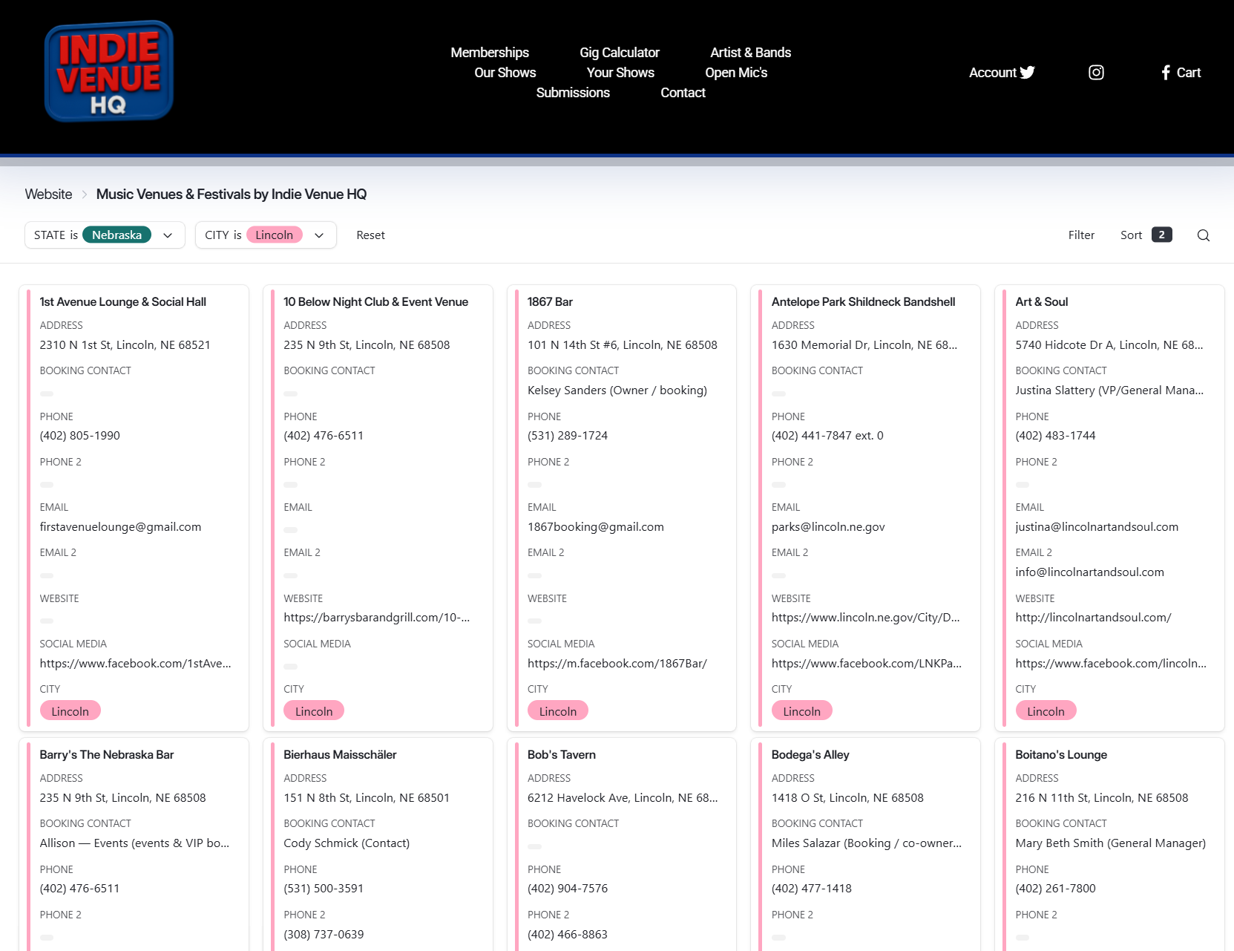Open the Twitter bird icon
Image resolution: width=1234 pixels, height=951 pixels.
[x=1028, y=72]
